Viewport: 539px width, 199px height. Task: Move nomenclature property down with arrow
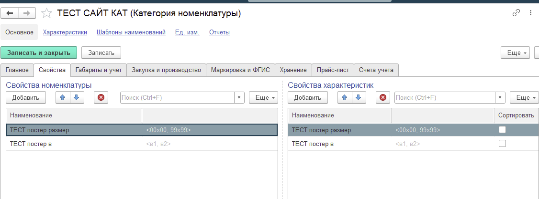(76, 97)
